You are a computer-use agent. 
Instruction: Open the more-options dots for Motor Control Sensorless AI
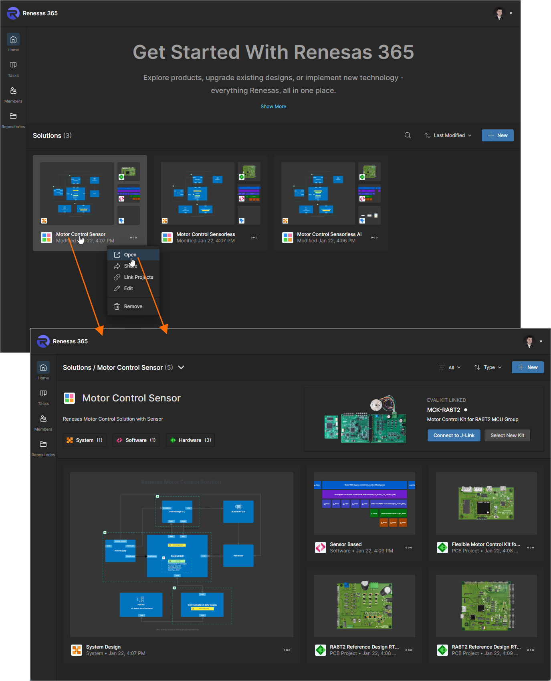[x=374, y=238]
